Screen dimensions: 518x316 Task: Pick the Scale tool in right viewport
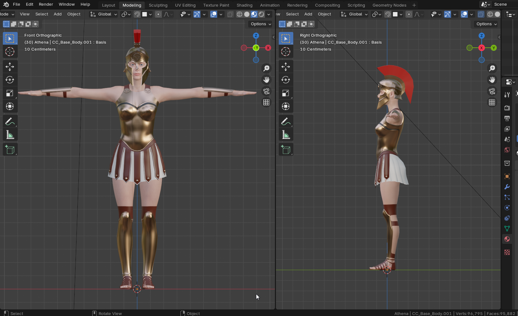point(286,93)
